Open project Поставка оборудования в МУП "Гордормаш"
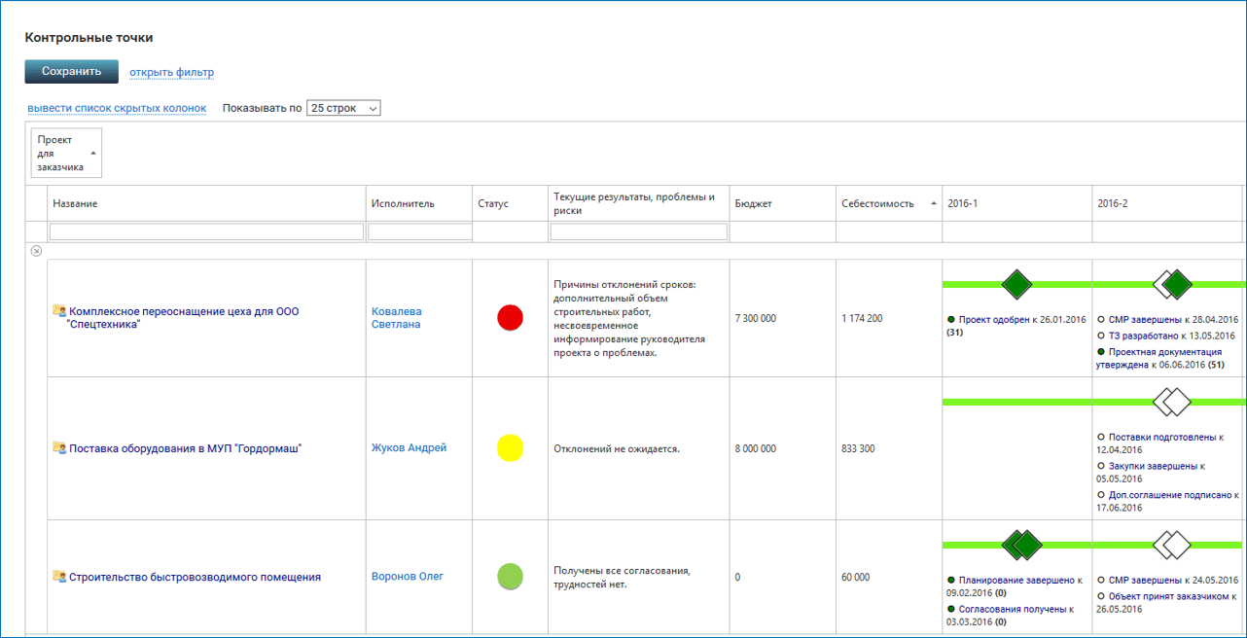 coord(185,448)
